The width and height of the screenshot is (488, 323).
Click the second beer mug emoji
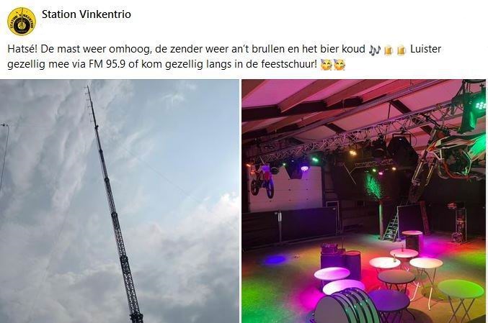[x=402, y=50]
